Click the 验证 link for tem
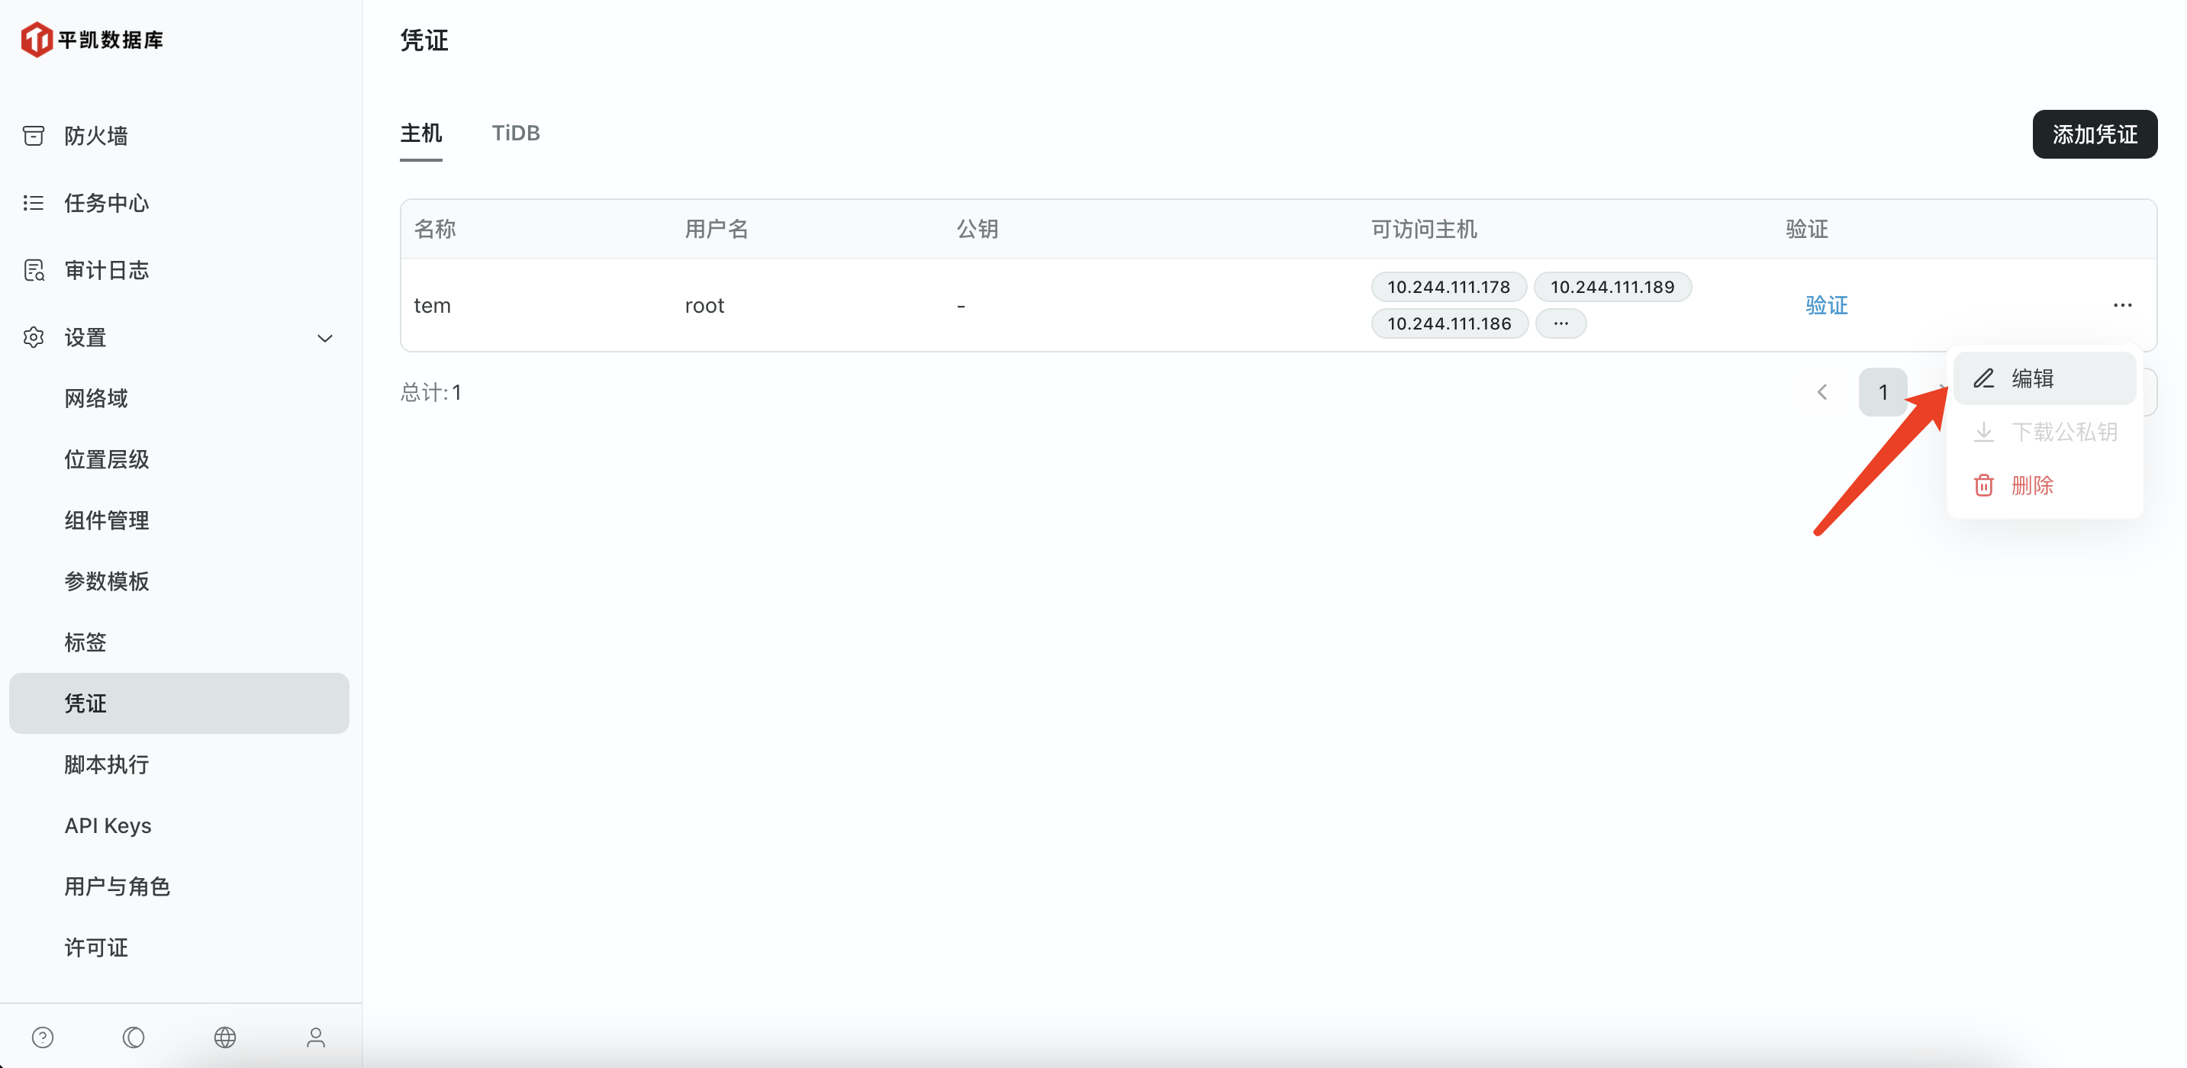2187x1068 pixels. (1826, 305)
